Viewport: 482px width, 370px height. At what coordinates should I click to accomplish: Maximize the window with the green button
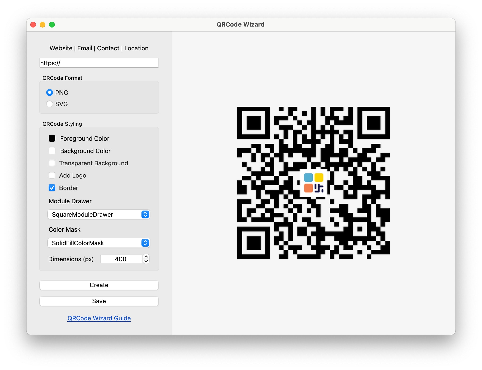tap(52, 25)
